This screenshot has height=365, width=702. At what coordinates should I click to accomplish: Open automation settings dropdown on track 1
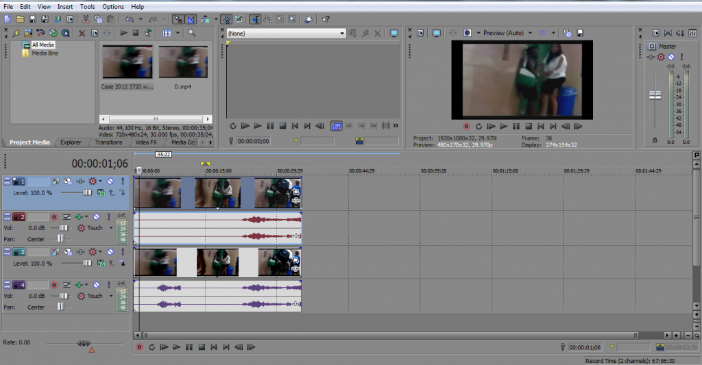(x=100, y=181)
